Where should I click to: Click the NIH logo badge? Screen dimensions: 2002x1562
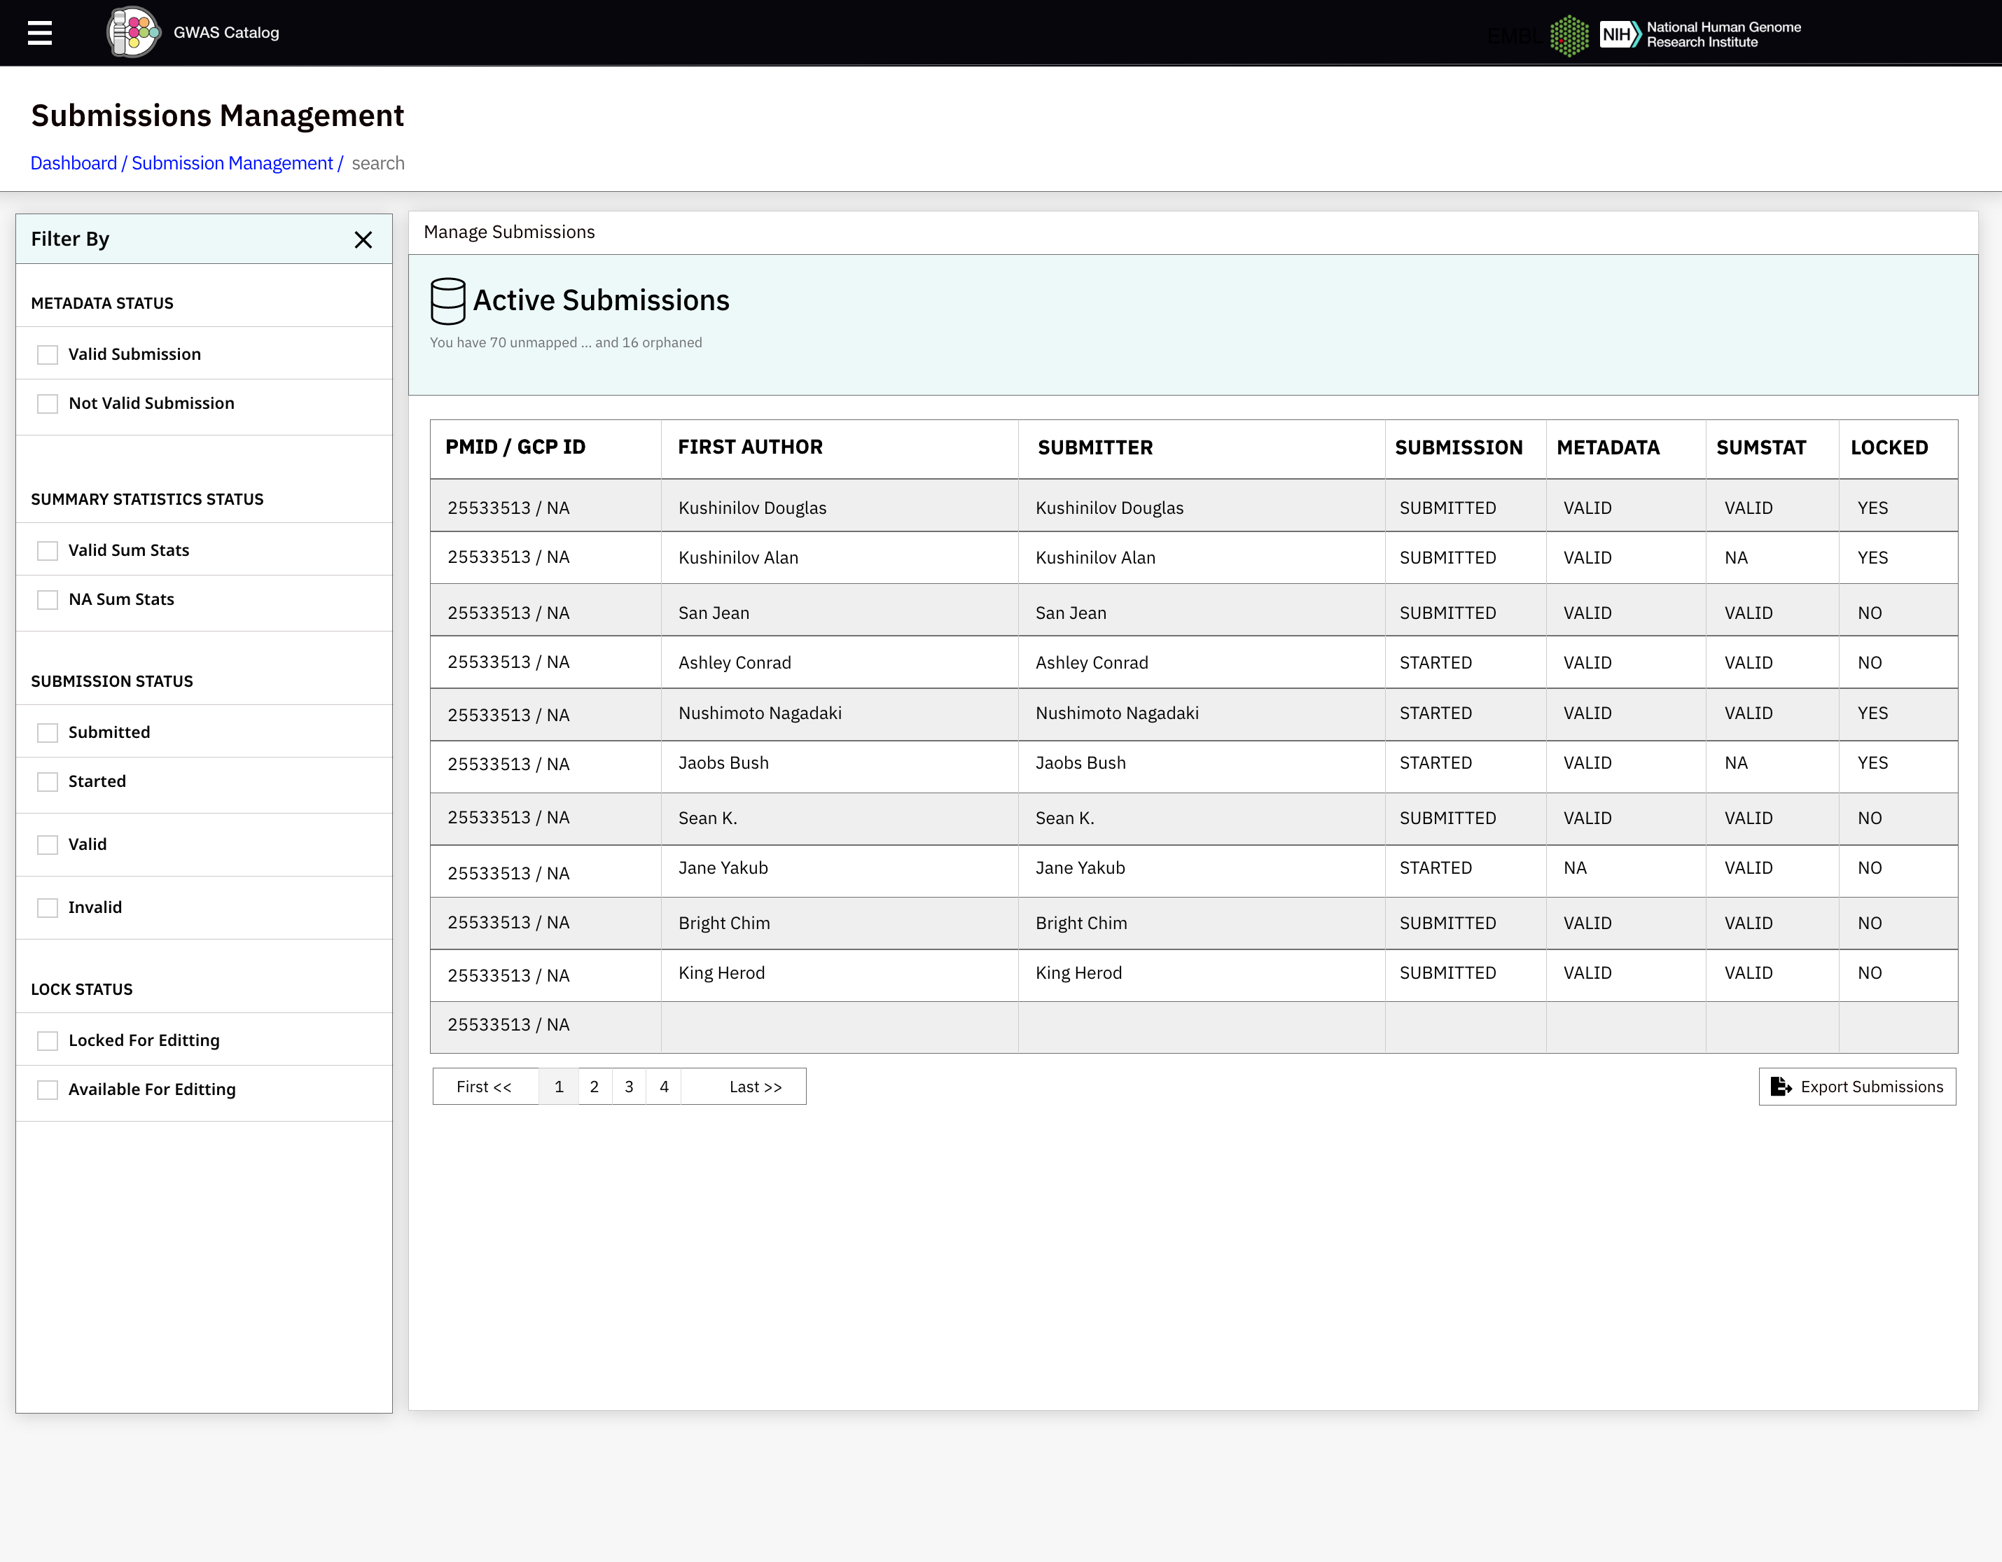coord(1620,34)
